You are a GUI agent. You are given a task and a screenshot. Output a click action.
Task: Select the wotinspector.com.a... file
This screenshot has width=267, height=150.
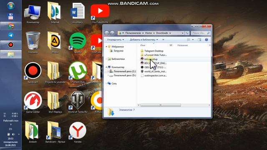point(154,75)
